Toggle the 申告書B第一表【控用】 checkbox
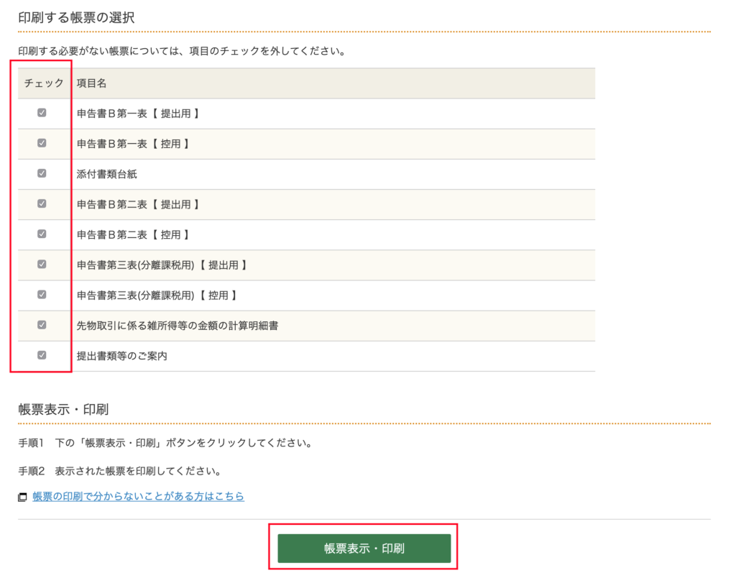 point(42,143)
